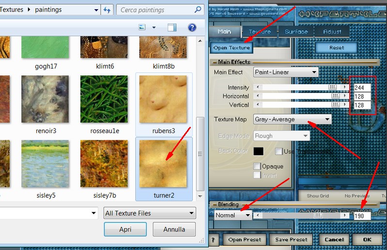Click the Vertical slider left arrow
This screenshot has width=387, height=250.
[258, 104]
